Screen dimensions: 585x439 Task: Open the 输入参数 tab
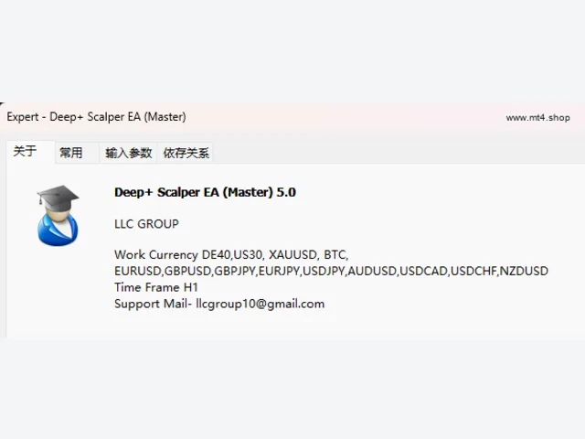coord(128,153)
